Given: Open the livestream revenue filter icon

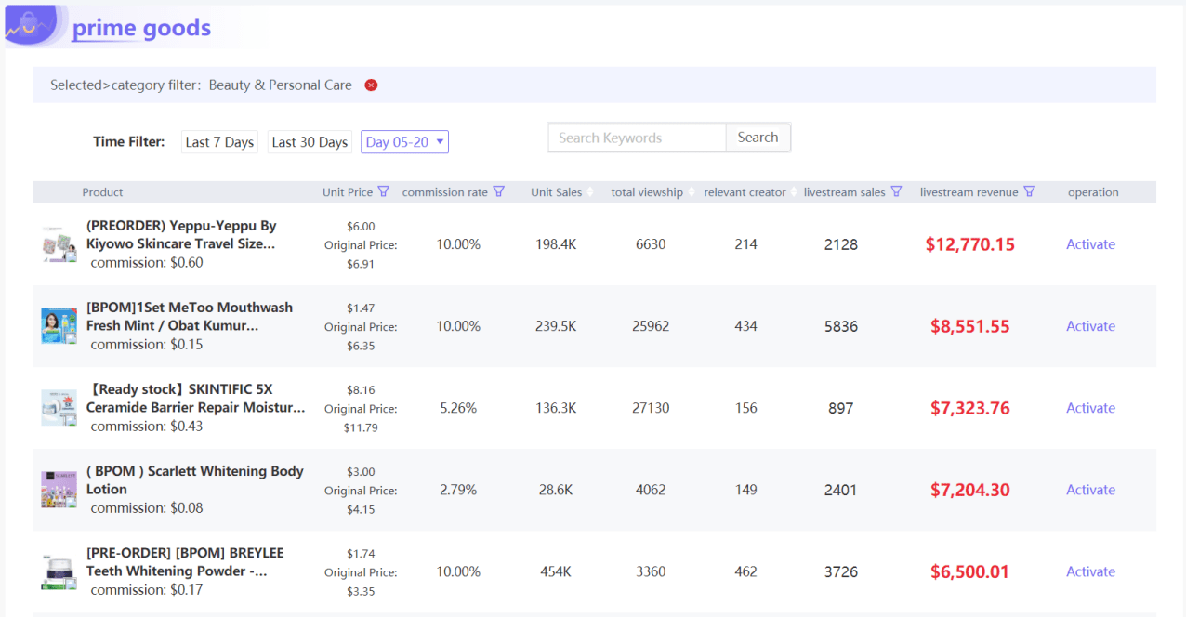Looking at the screenshot, I should pos(1029,192).
